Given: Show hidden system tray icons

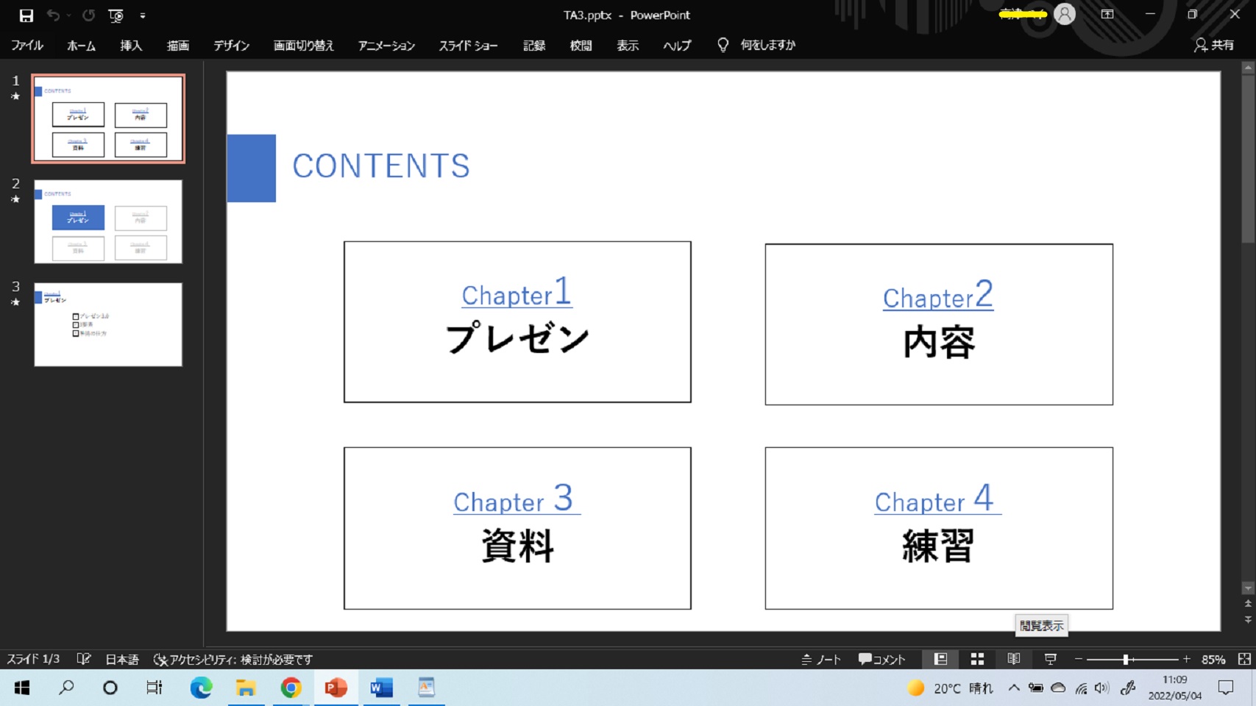Looking at the screenshot, I should pyautogui.click(x=1014, y=688).
